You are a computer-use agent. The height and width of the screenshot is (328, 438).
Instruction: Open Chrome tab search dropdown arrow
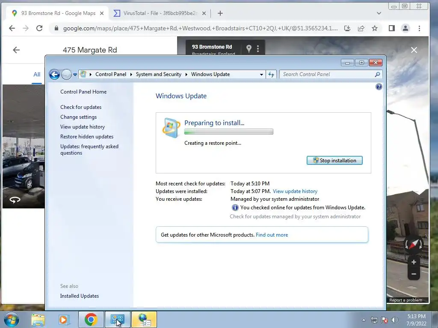(379, 13)
